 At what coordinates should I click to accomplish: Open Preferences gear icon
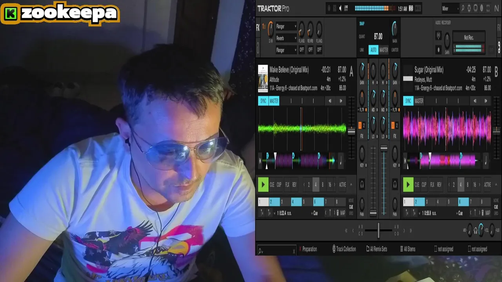[469, 8]
